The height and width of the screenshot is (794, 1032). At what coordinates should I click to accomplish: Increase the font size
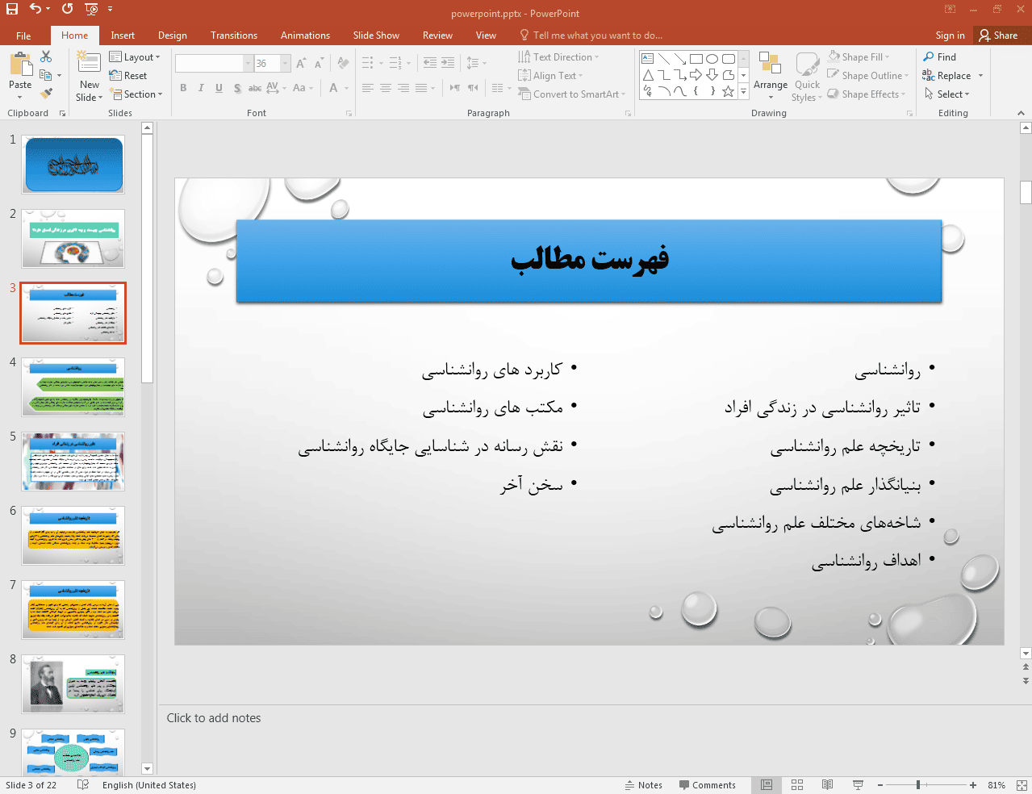click(x=301, y=63)
